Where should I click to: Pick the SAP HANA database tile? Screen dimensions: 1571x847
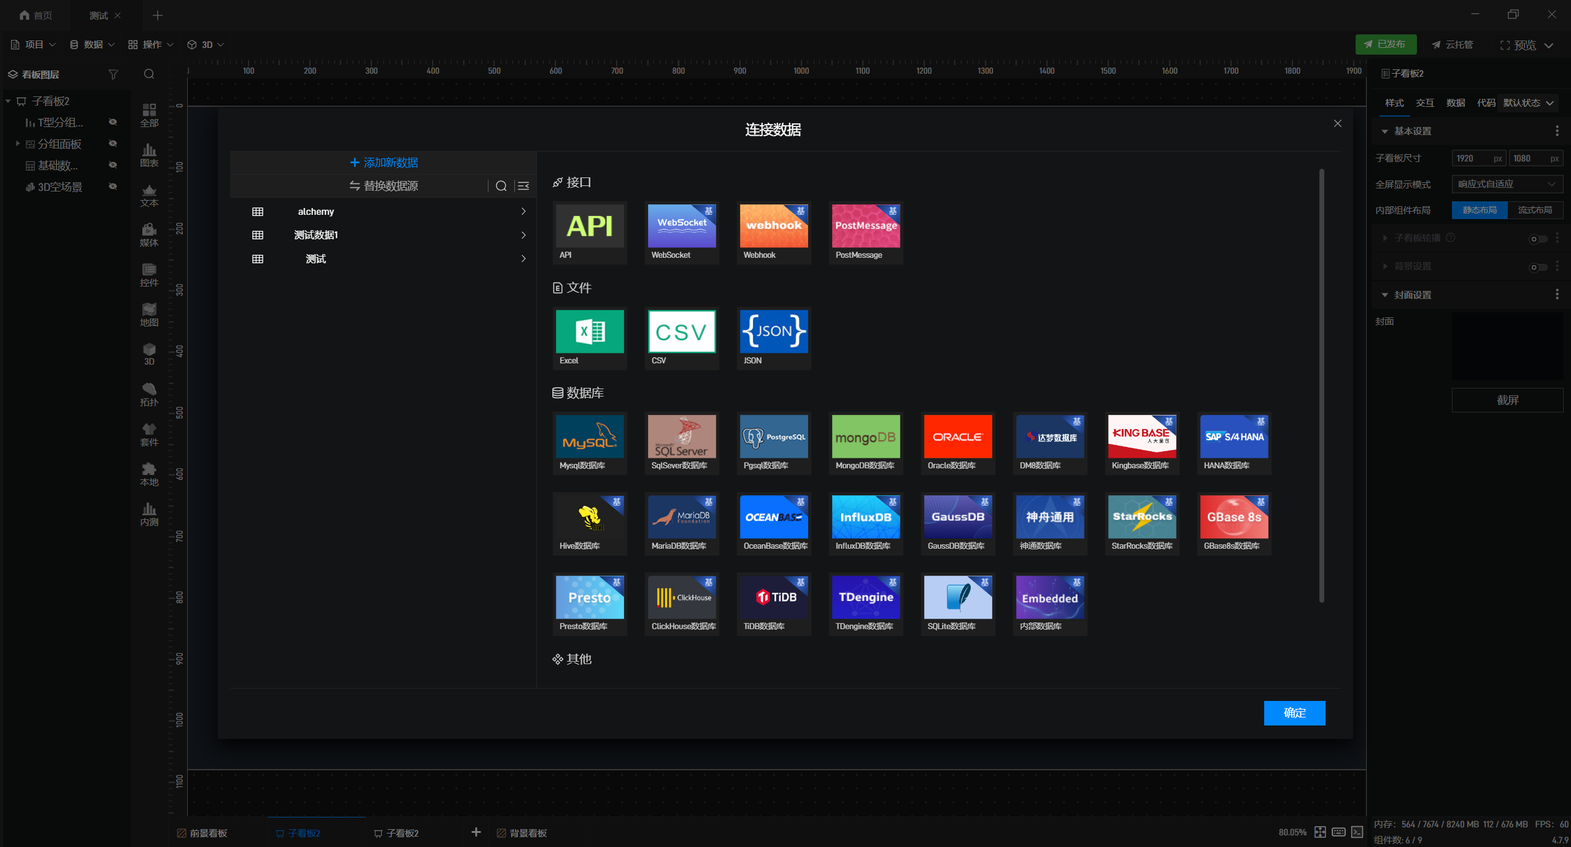[1234, 443]
